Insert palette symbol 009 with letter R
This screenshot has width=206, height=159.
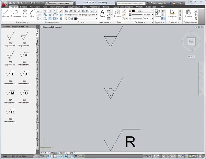click(11, 113)
